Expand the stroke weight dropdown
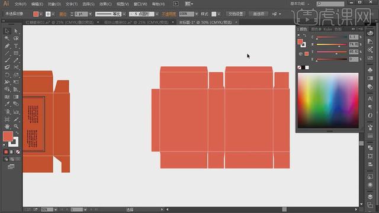This screenshot has height=213, width=379. pos(90,14)
